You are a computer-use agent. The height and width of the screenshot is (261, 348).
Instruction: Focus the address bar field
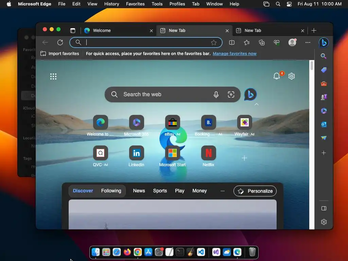(x=146, y=42)
